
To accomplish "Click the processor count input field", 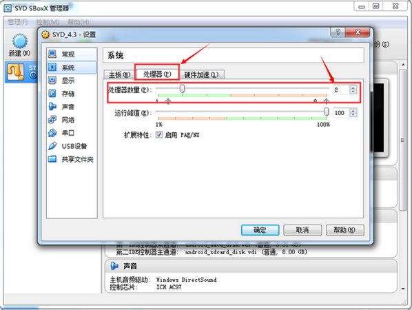I will pyautogui.click(x=341, y=90).
